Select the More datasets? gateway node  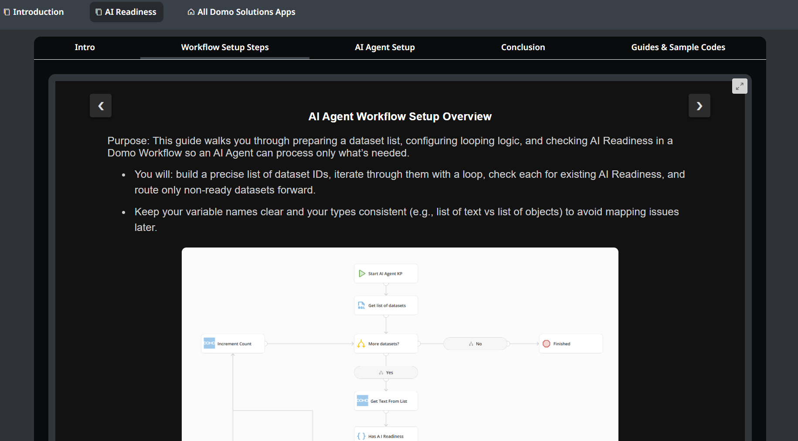click(x=386, y=343)
